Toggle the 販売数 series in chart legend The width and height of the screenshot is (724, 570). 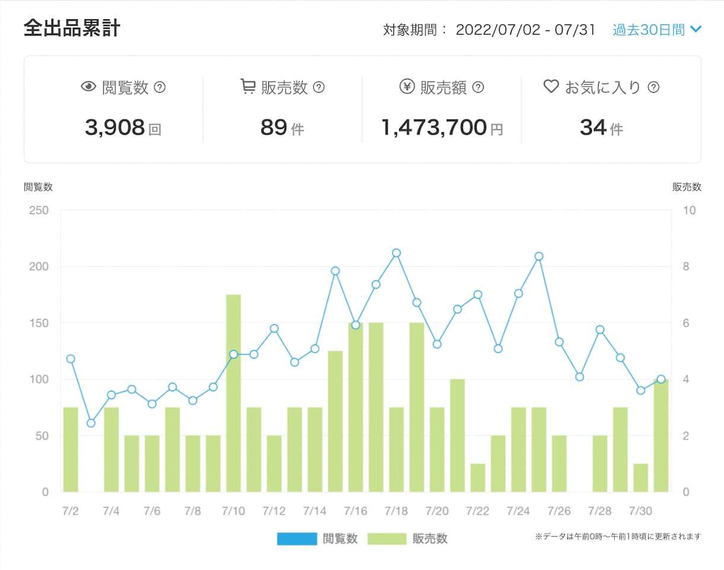coord(407,539)
